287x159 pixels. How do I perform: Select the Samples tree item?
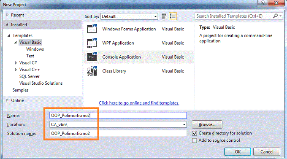click(20, 90)
